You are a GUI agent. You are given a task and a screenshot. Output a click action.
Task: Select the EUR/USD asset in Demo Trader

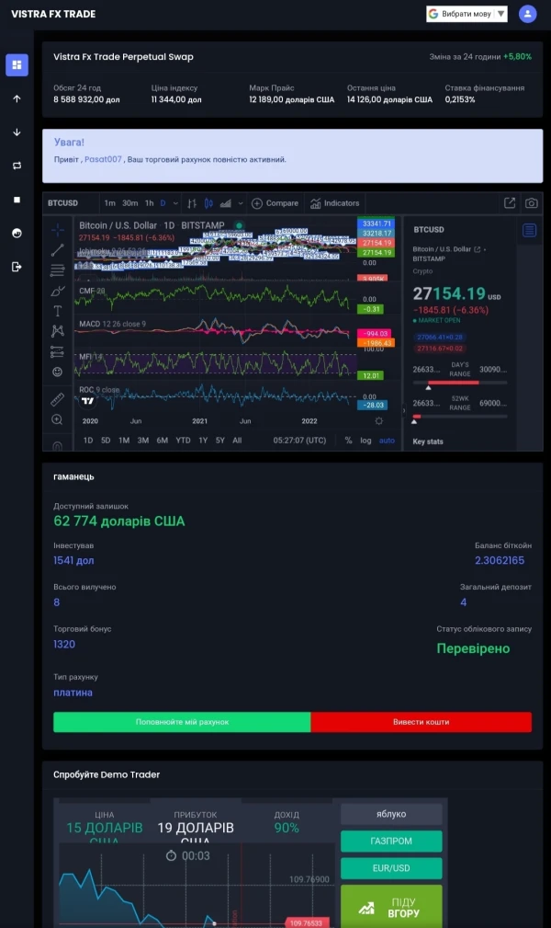[391, 868]
